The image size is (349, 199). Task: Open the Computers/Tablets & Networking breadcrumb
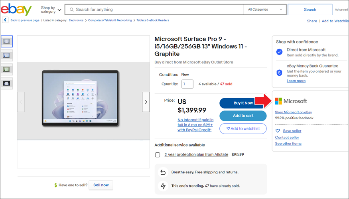tap(110, 20)
